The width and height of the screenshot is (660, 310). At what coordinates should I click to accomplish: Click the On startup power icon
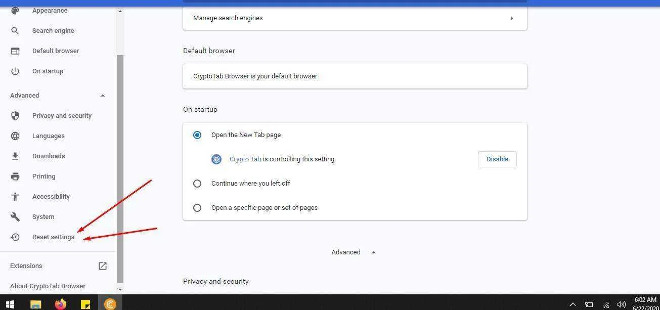click(15, 71)
